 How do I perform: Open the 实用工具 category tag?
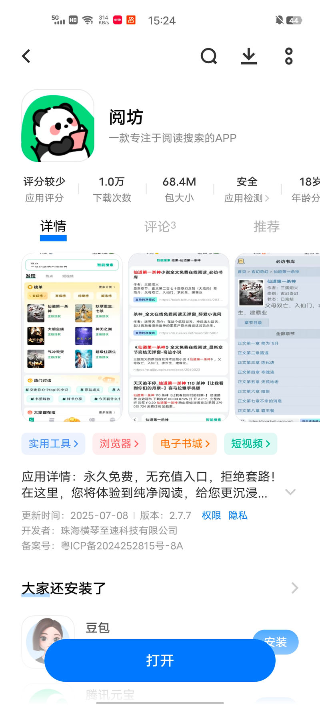pyautogui.click(x=53, y=444)
